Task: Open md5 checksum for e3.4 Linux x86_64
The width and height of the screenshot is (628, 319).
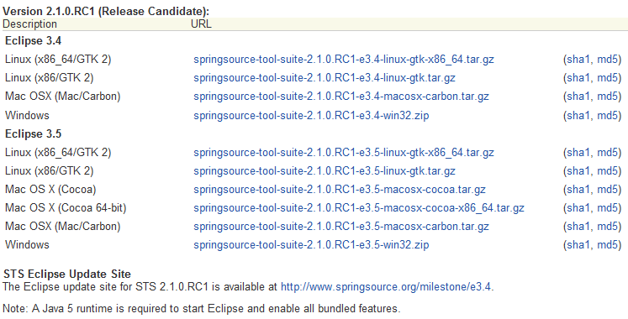Action: (608, 60)
